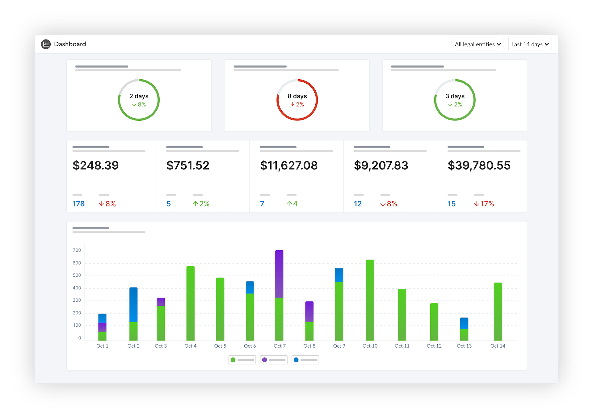593x418 pixels.
Task: Select the green series legend dot
Action: click(233, 360)
